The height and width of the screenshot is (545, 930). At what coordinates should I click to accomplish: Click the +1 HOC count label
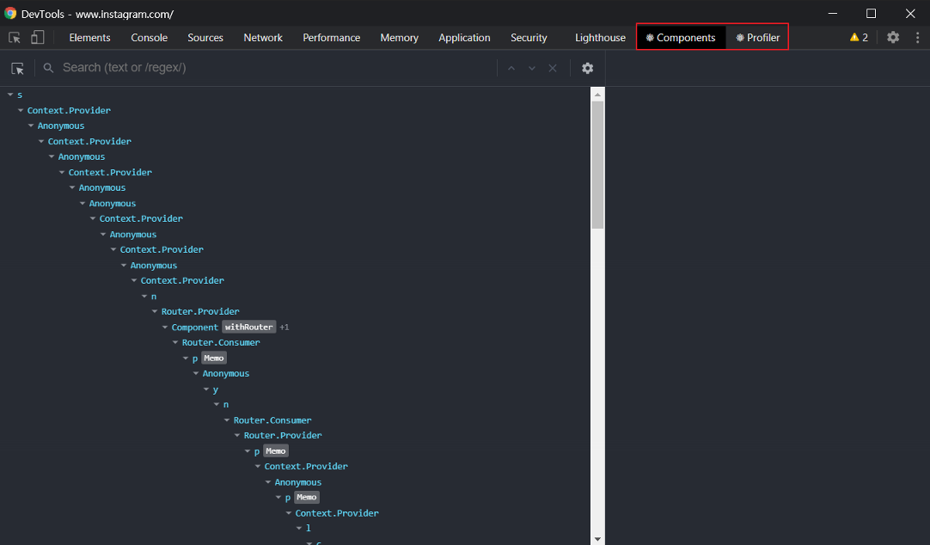click(285, 328)
